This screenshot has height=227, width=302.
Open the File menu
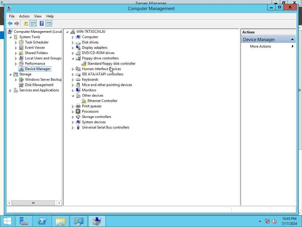tap(12, 16)
